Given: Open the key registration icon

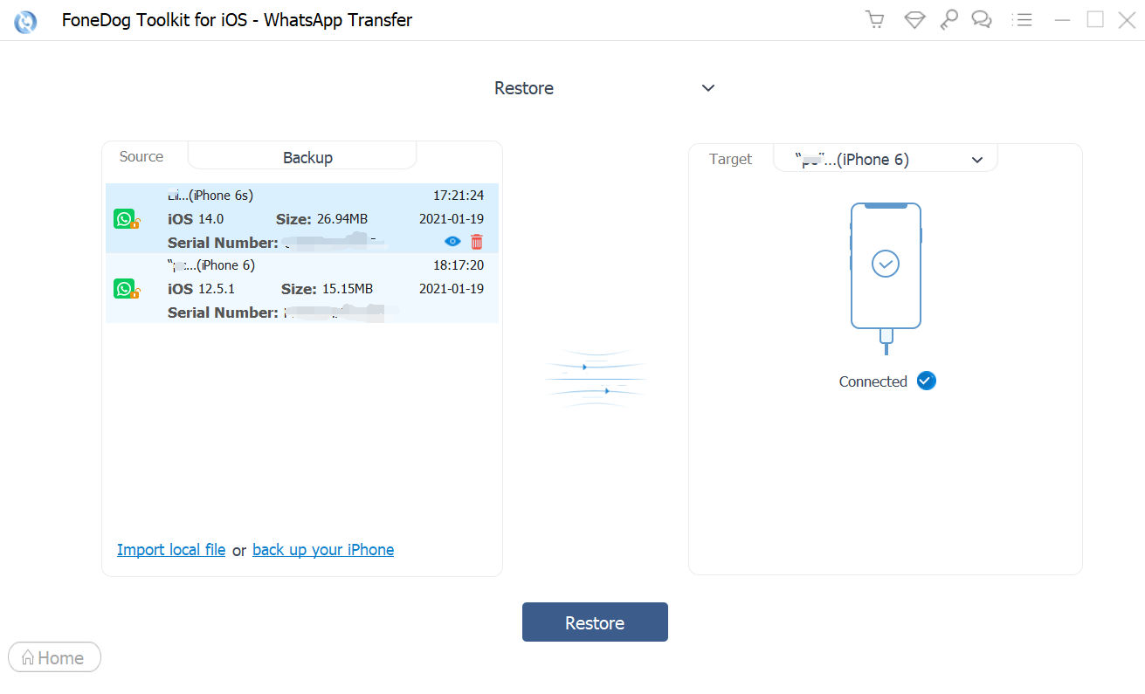Looking at the screenshot, I should click(x=948, y=19).
